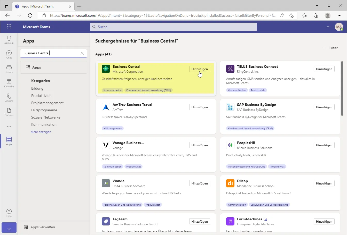Select the Produktivität category

coord(41,96)
